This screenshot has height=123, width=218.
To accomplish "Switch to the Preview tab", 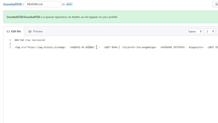I will coord(35,31).
